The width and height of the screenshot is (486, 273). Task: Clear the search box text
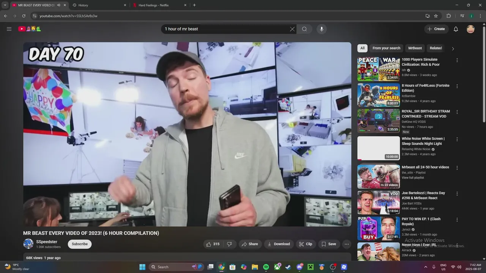pyautogui.click(x=292, y=29)
